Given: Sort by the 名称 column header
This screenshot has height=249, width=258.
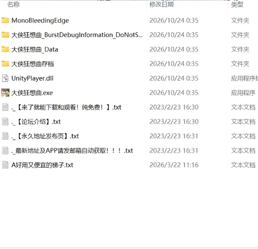Looking at the screenshot, I should (13, 5).
